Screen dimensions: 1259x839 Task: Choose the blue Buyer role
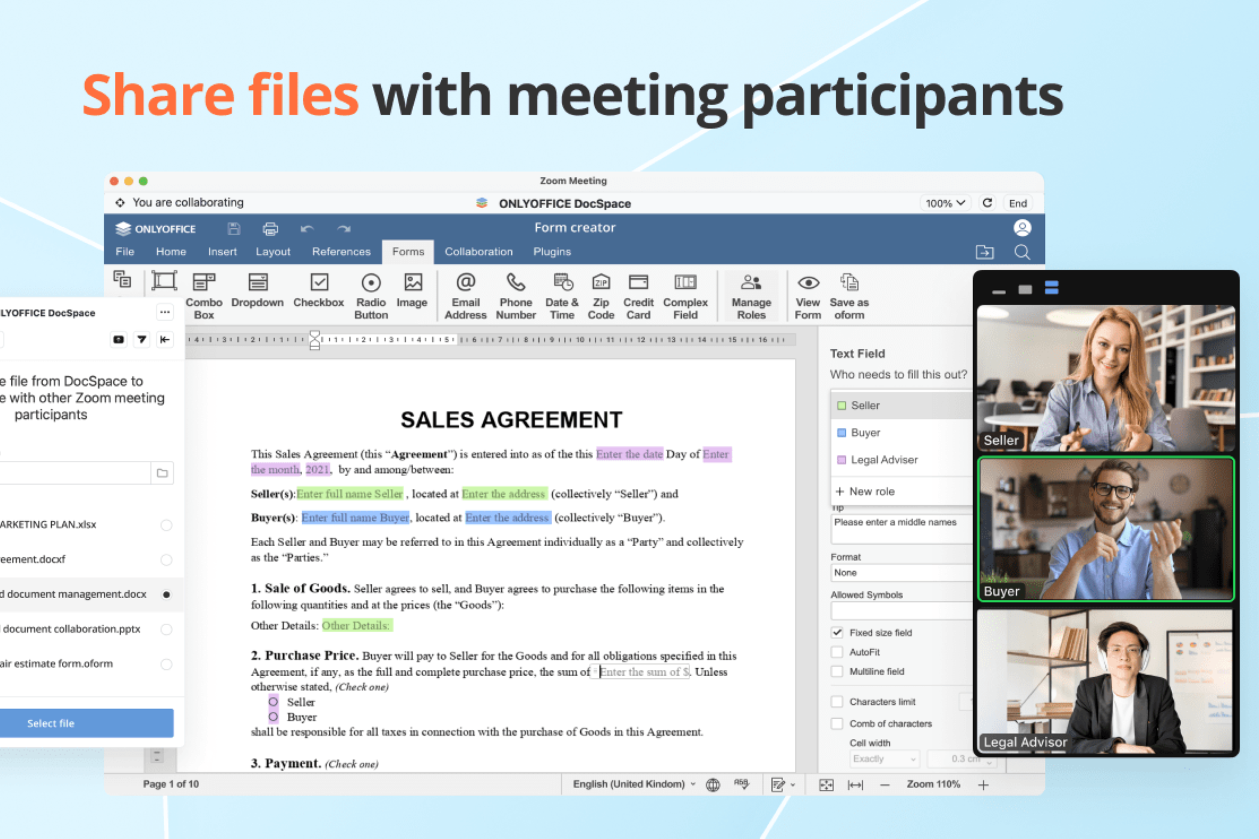click(901, 433)
